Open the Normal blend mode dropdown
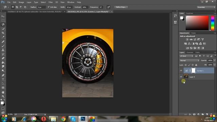217x122 pixels. pos(190,60)
